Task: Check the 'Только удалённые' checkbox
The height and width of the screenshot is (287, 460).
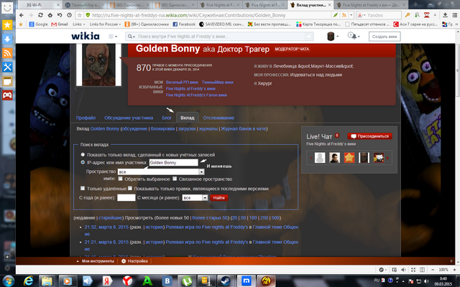Action: click(x=83, y=188)
